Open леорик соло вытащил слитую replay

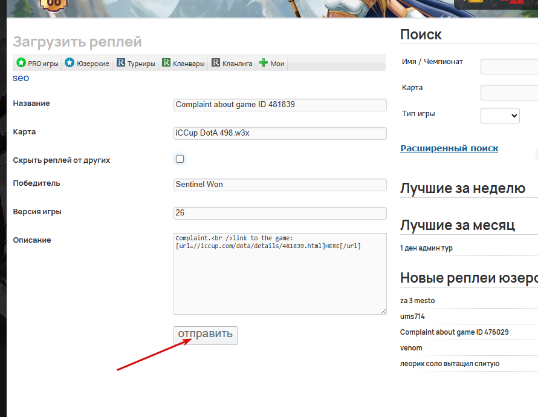pos(450,364)
